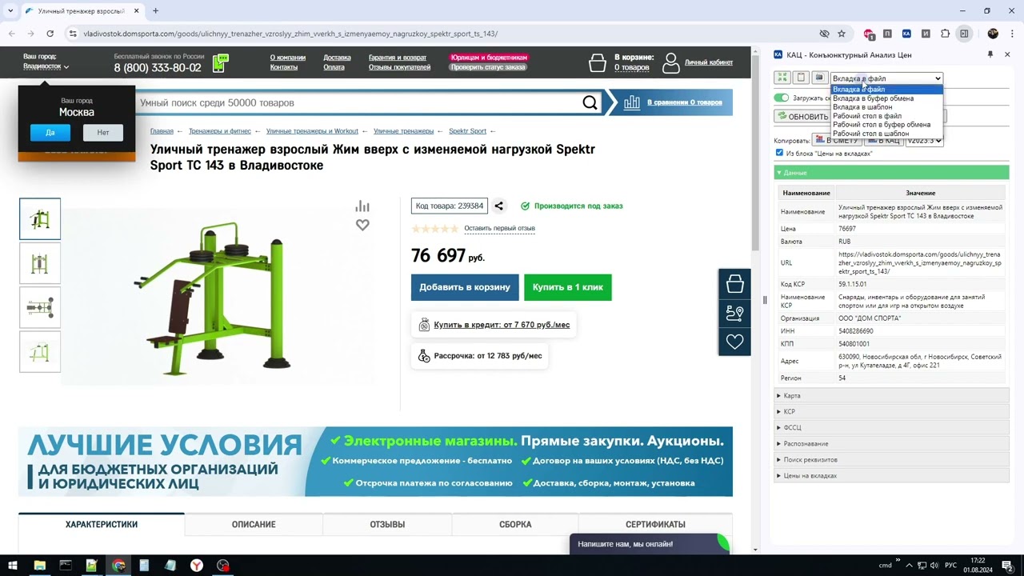Expand the "КСР" section

pyautogui.click(x=891, y=412)
